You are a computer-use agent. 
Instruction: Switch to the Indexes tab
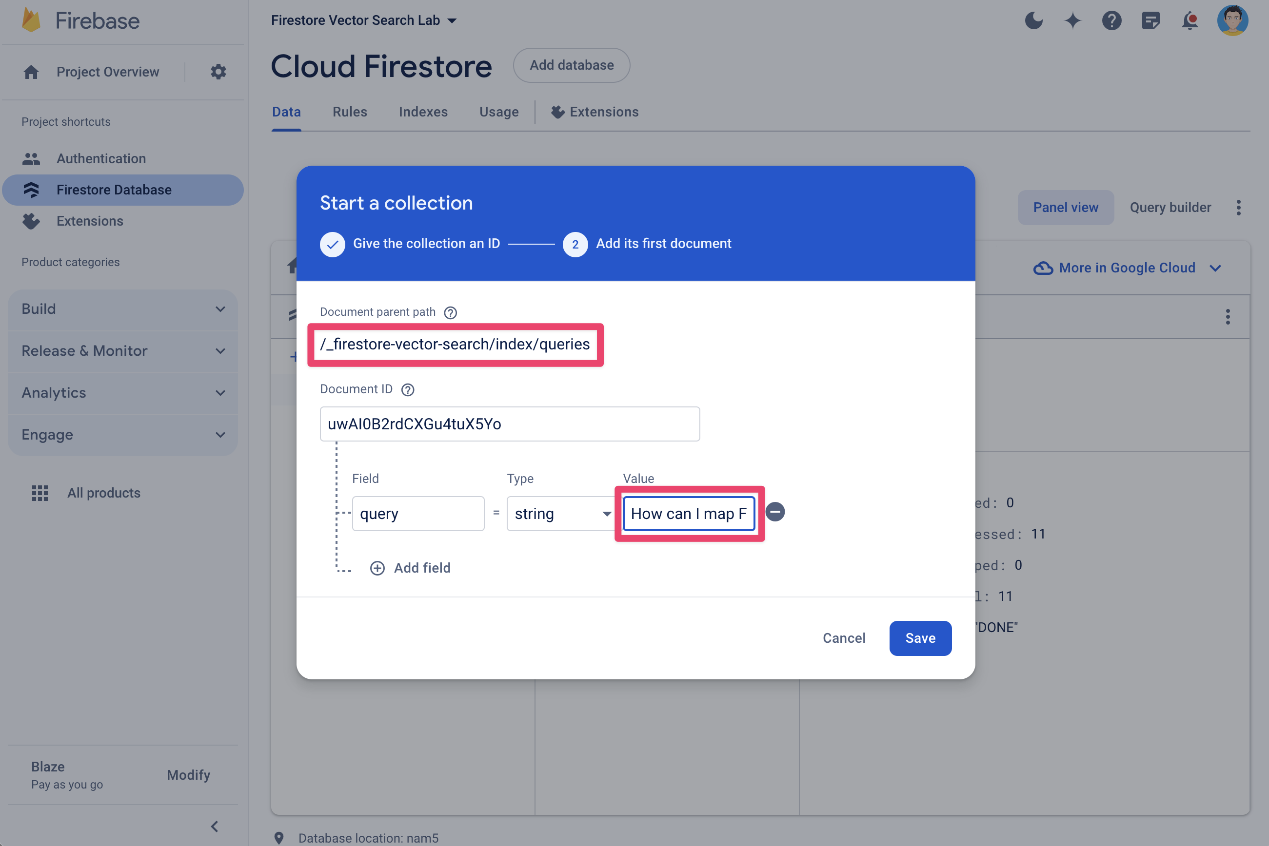[x=422, y=112]
